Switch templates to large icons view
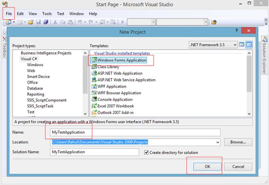Screen dimensions: 269x185 click(242, 45)
